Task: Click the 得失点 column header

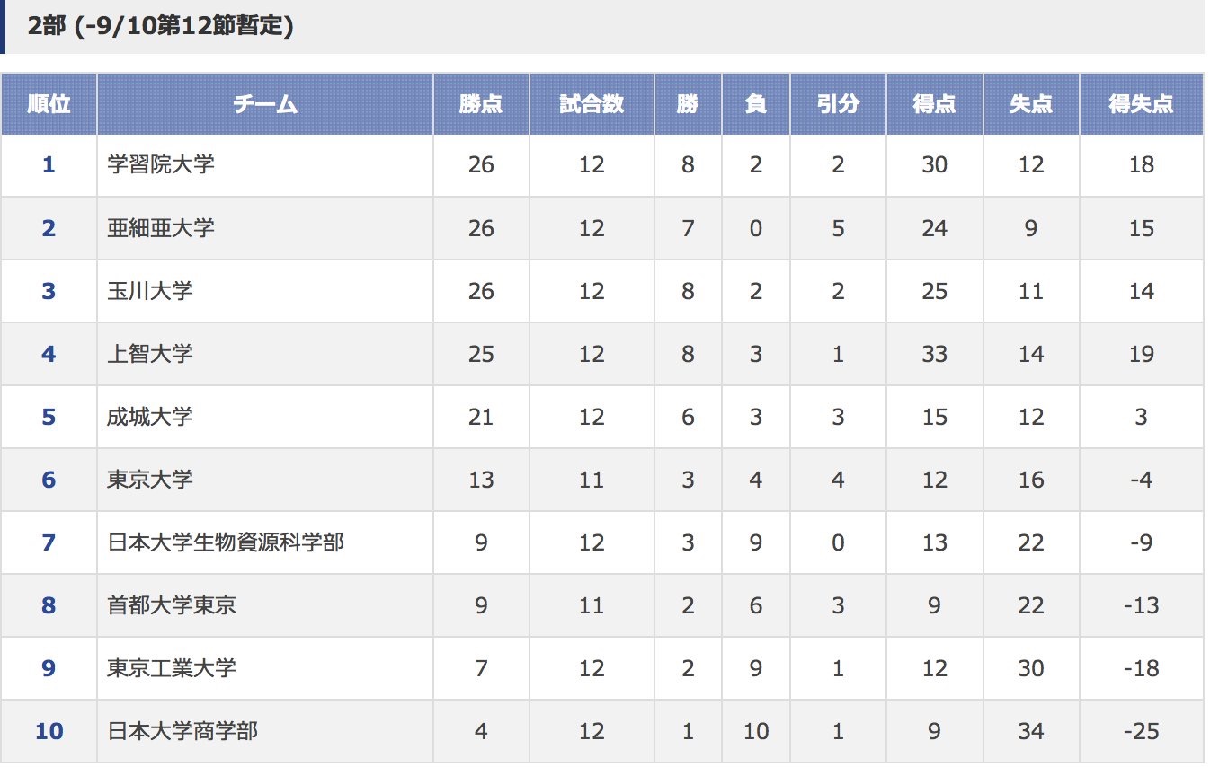Action: (x=1141, y=104)
